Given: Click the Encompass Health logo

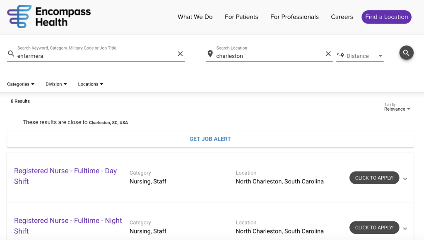Looking at the screenshot, I should pos(49,17).
